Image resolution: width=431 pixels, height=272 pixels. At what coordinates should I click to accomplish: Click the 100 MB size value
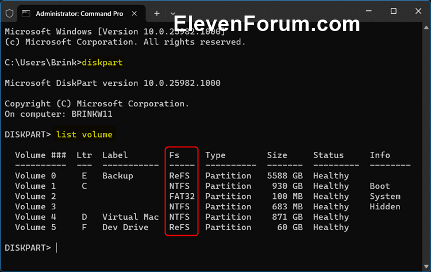click(287, 196)
